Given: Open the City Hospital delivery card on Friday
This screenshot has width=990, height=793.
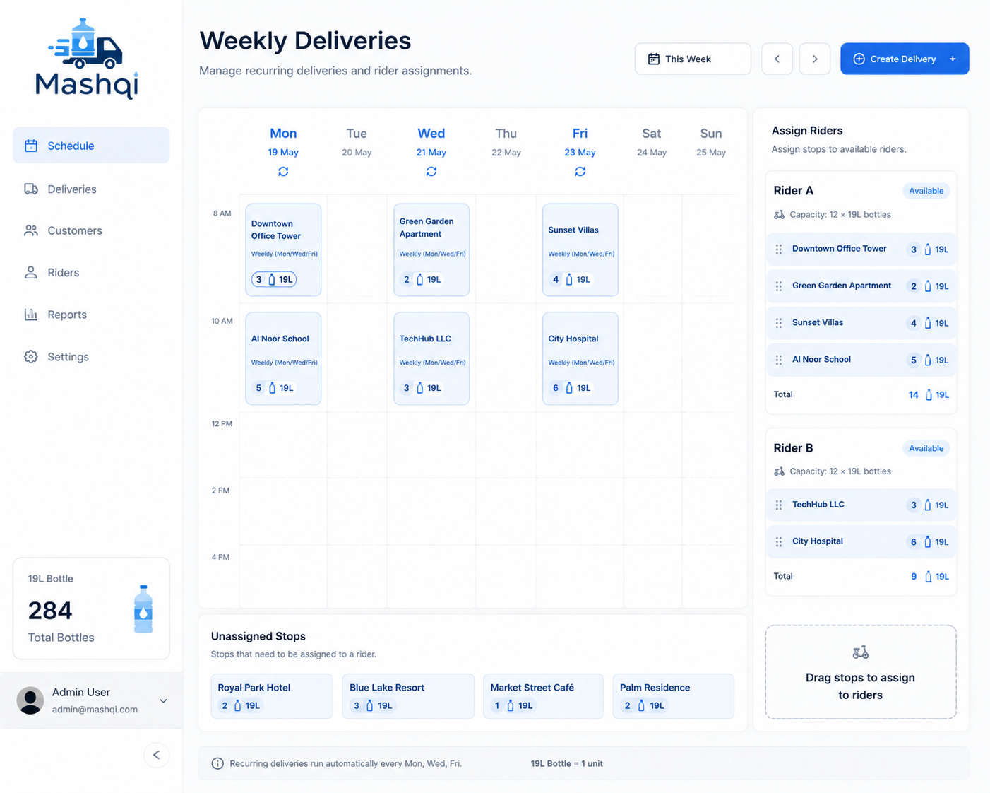Looking at the screenshot, I should click(580, 358).
